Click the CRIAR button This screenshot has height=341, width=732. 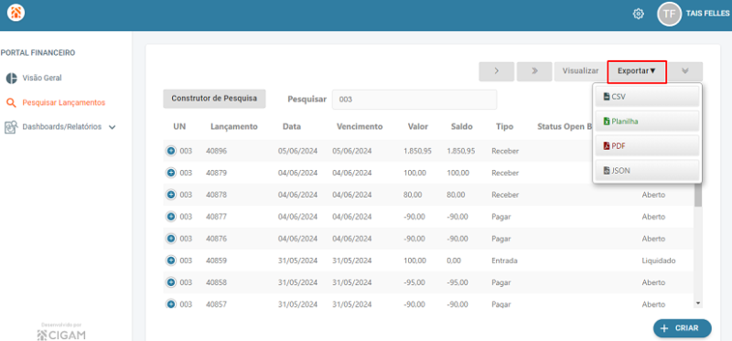tap(682, 328)
